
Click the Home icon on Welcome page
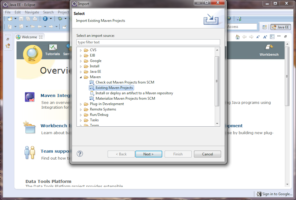tap(238, 37)
